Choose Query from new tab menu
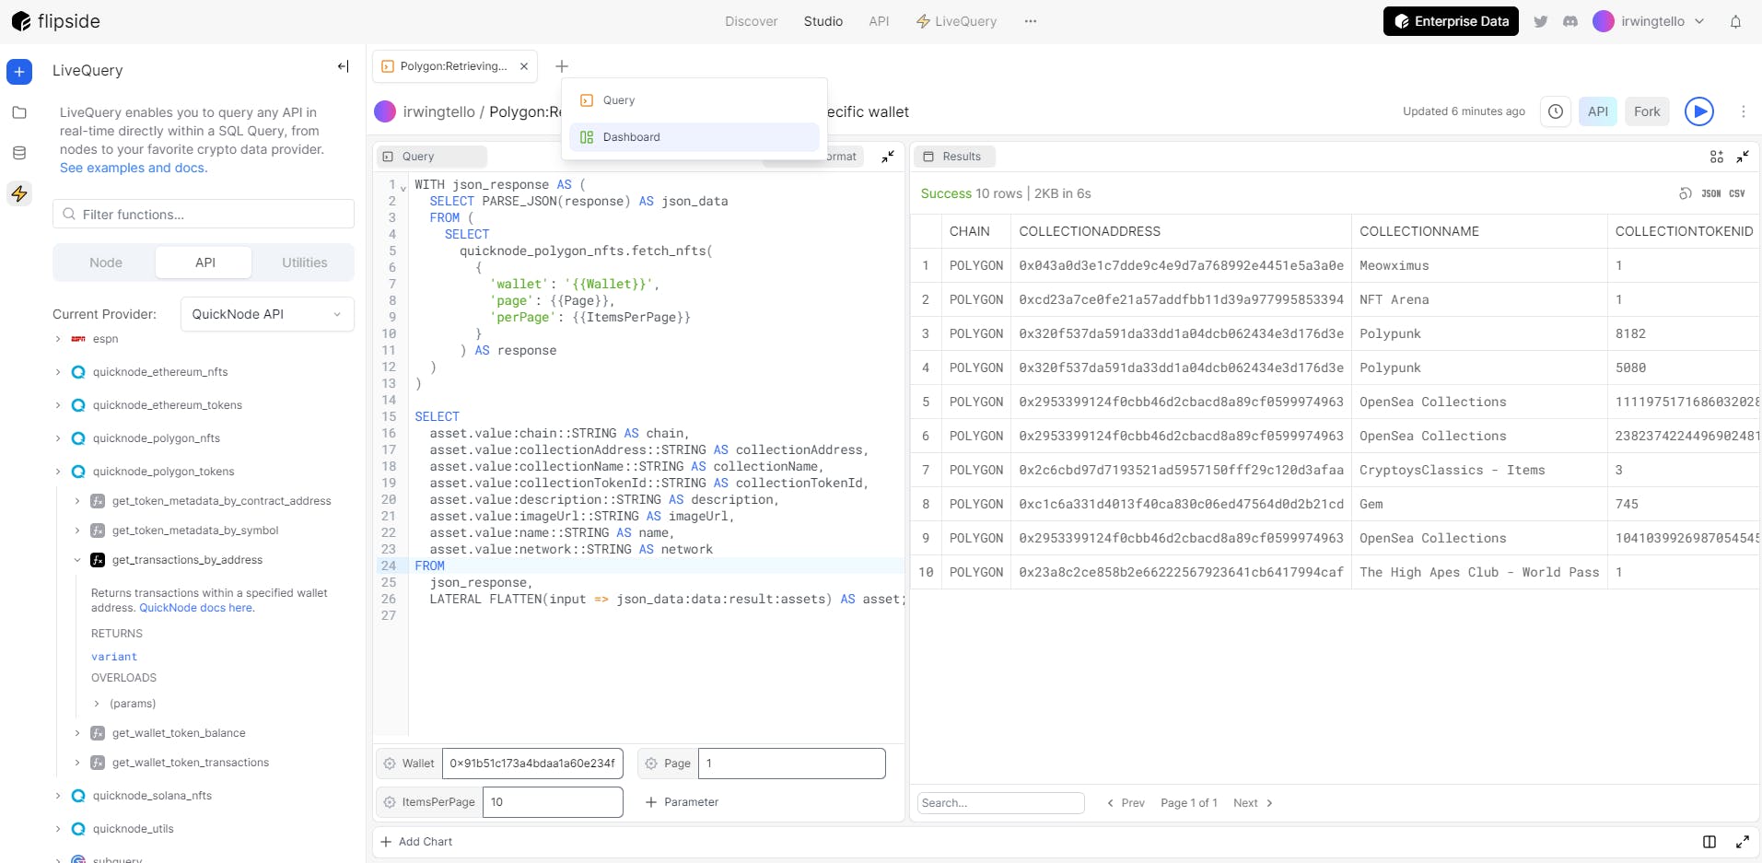The width and height of the screenshot is (1762, 863). [694, 100]
